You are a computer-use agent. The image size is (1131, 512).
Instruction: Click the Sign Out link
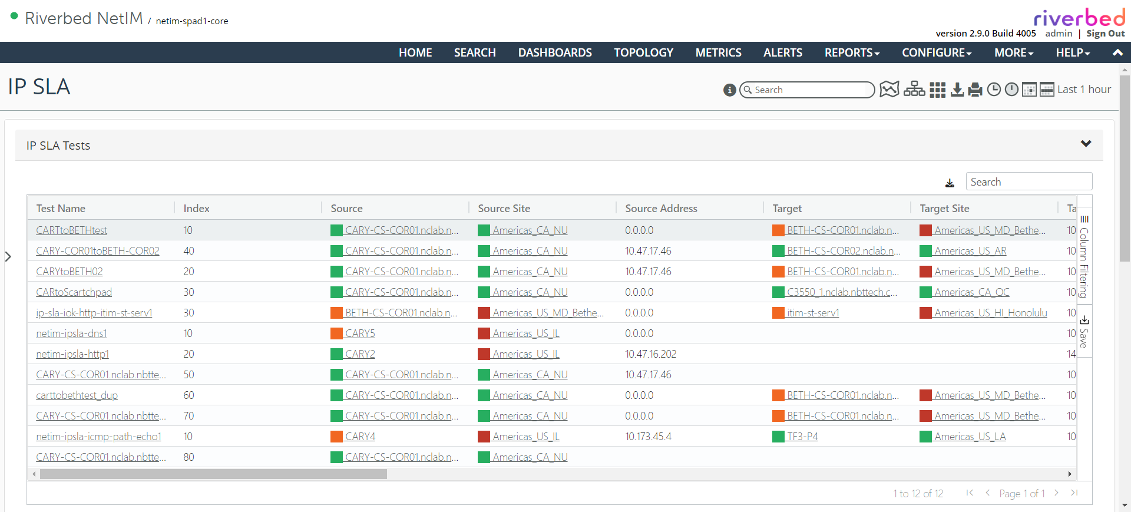pos(1105,34)
